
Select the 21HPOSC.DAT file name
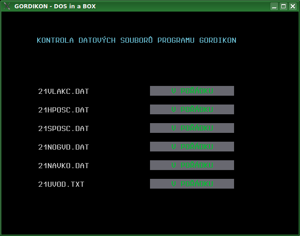click(x=63, y=110)
